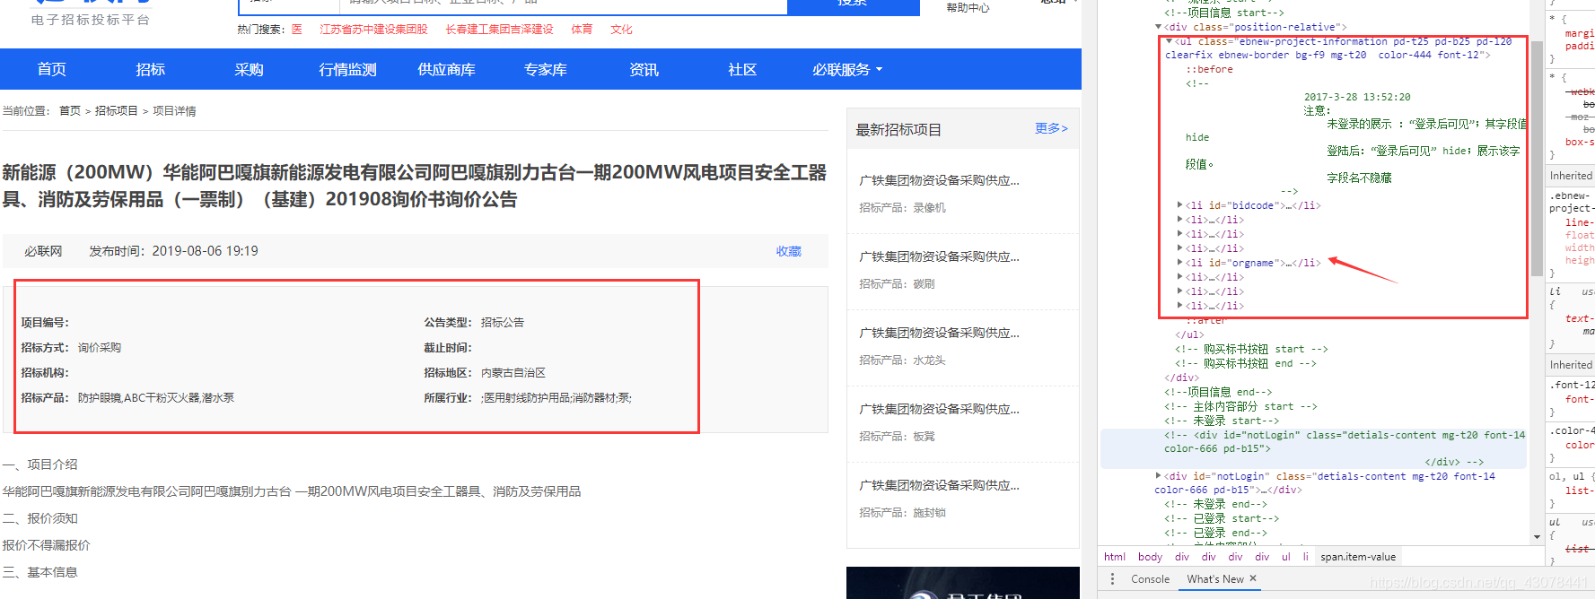1595x599 pixels.
Task: Open the 社区 navigation item
Action: coord(742,69)
